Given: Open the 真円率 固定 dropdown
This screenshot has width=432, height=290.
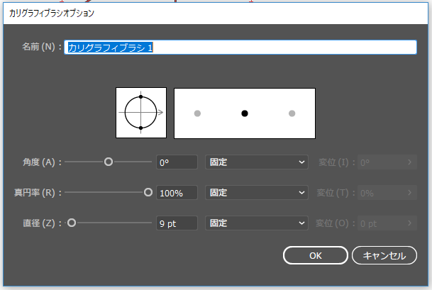Looking at the screenshot, I should pos(257,193).
